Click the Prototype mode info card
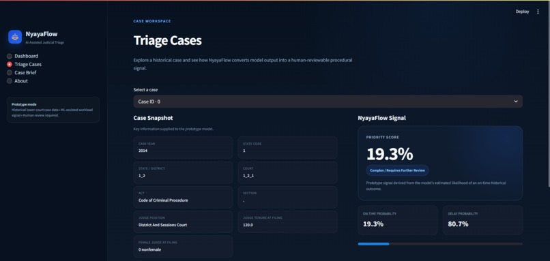The image size is (550, 261). click(x=53, y=110)
